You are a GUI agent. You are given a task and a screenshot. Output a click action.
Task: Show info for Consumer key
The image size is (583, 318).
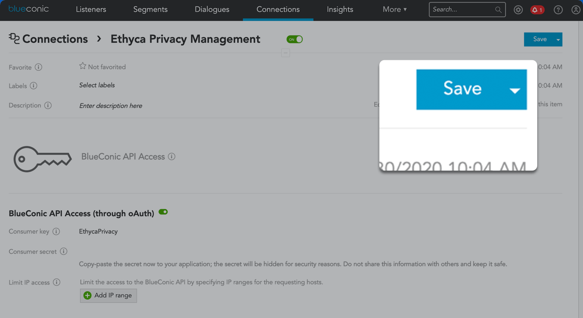coord(56,232)
